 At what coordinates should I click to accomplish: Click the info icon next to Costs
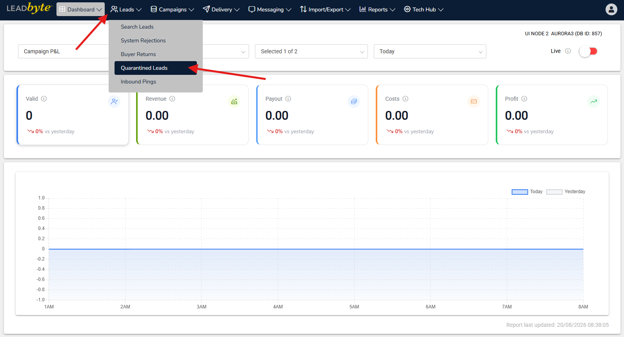[406, 99]
